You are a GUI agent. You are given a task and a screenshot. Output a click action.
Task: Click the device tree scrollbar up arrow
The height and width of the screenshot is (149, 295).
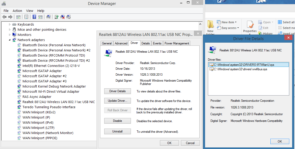(200, 24)
